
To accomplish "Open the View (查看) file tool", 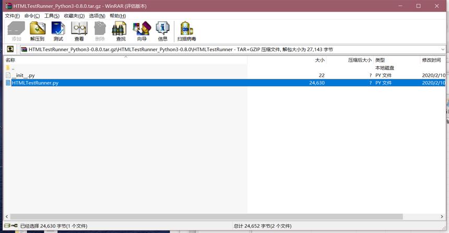I will [x=79, y=31].
